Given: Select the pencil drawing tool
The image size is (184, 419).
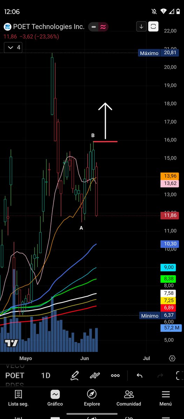Looking at the screenshot, I should (x=75, y=376).
